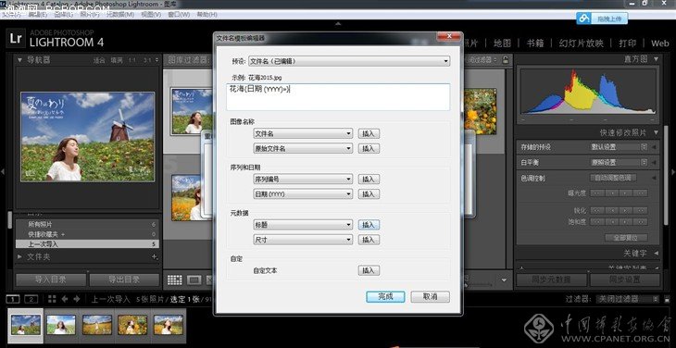This screenshot has width=676, height=348.
Task: Decrease 锐化 by large step button
Action: coord(597,211)
